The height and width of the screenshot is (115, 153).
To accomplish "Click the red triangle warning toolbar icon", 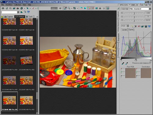I will click(x=93, y=8).
